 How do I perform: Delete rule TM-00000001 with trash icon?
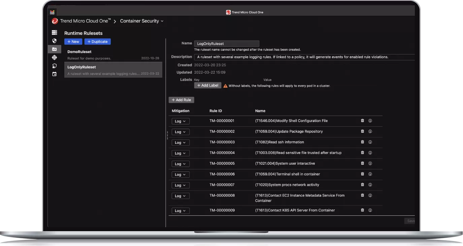362,121
